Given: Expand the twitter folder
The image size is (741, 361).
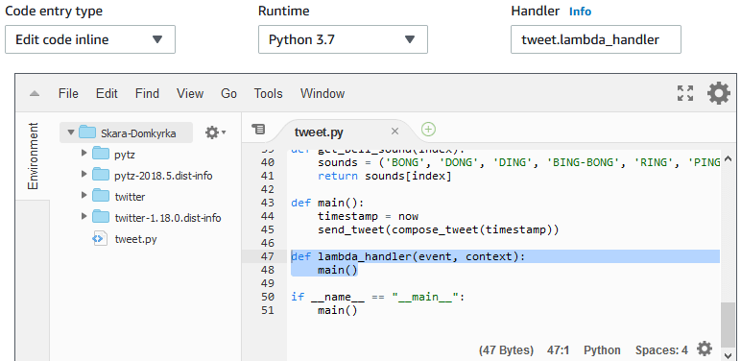Looking at the screenshot, I should click(x=84, y=195).
